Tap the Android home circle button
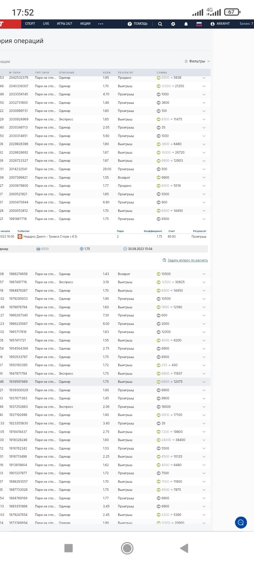254x565 pixels. click(127, 548)
